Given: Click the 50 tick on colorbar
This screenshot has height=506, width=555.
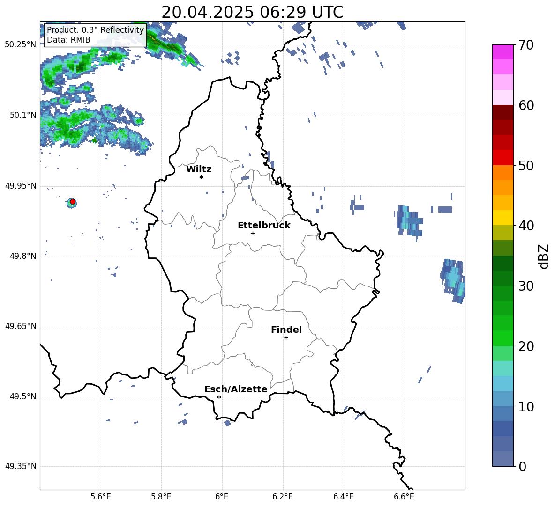Looking at the screenshot, I should 526,165.
